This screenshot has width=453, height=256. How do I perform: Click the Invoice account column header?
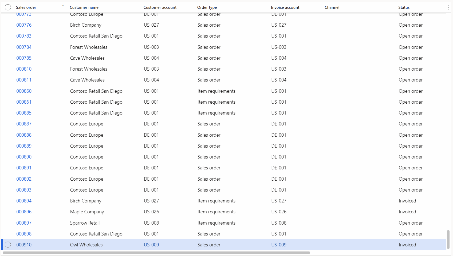tap(285, 7)
